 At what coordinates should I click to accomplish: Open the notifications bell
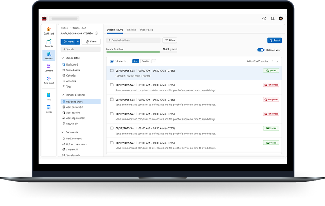point(272,18)
